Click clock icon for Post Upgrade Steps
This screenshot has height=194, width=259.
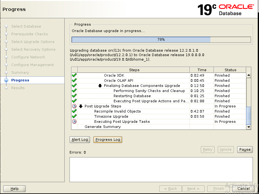(x=74, y=106)
